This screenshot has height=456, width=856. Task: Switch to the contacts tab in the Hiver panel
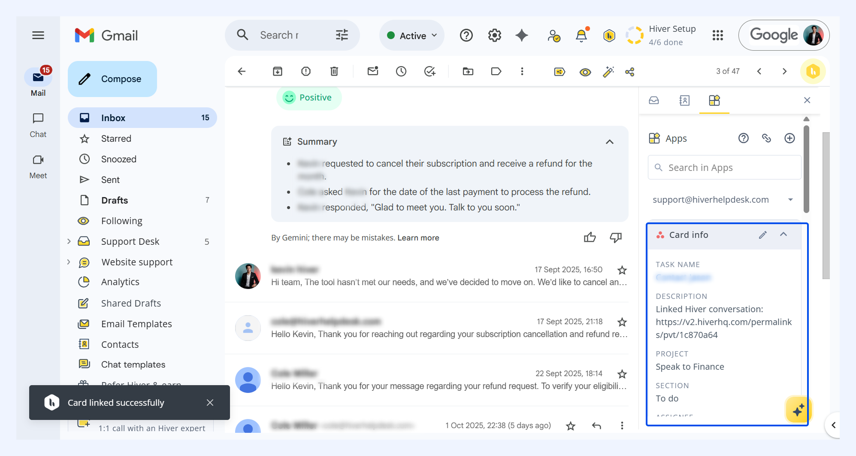pyautogui.click(x=684, y=100)
